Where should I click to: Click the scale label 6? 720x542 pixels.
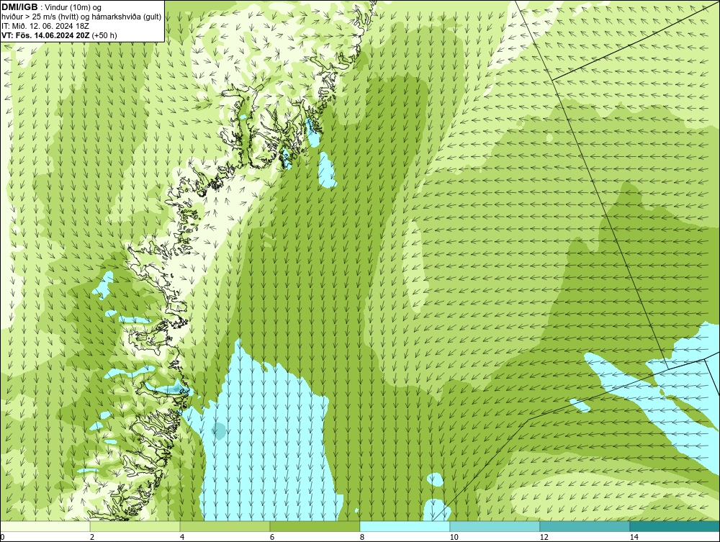(272, 537)
